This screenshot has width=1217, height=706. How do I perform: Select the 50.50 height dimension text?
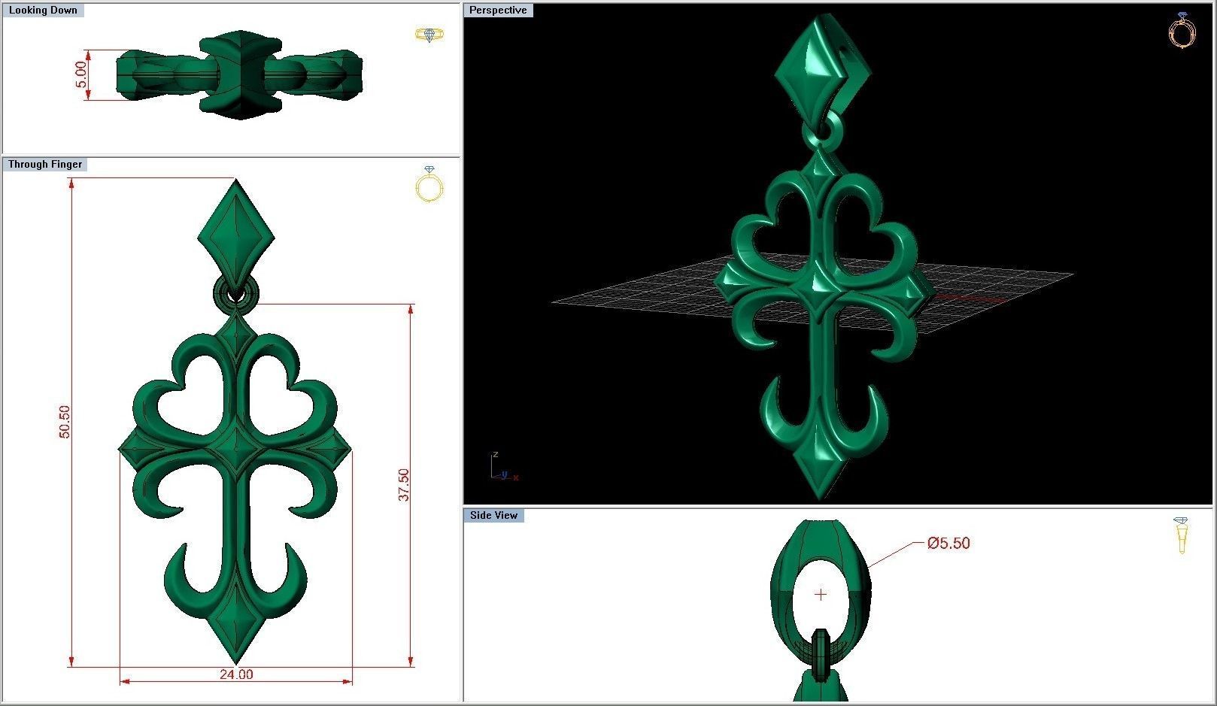click(x=64, y=423)
